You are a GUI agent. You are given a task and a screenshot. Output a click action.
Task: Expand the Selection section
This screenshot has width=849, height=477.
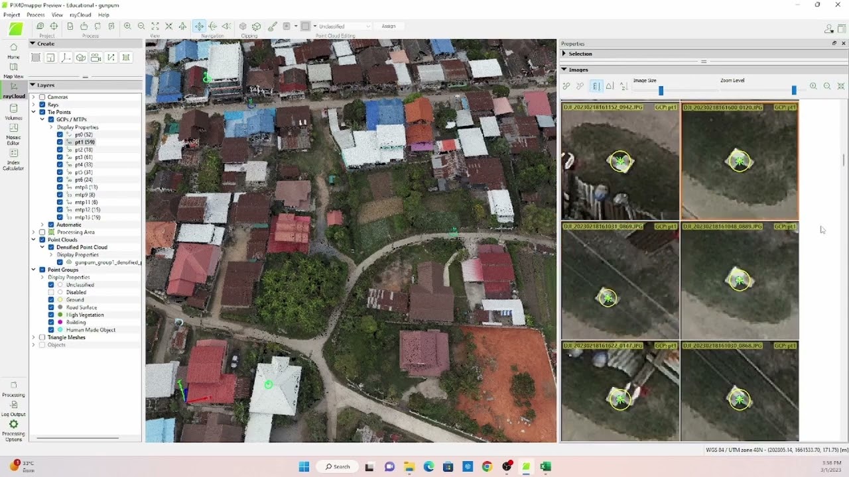(564, 54)
